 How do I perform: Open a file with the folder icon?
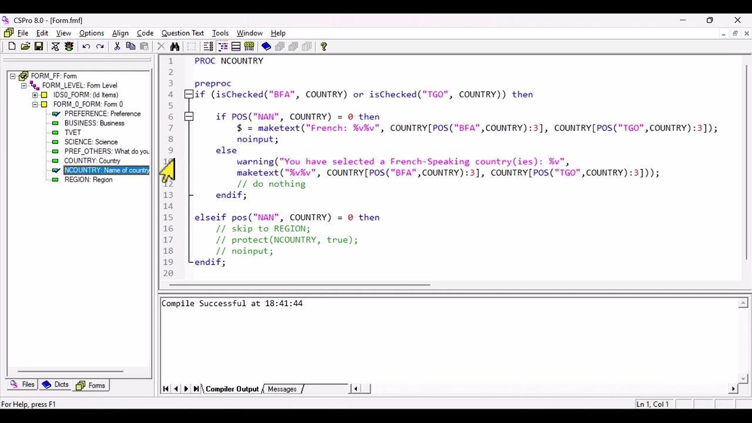25,46
